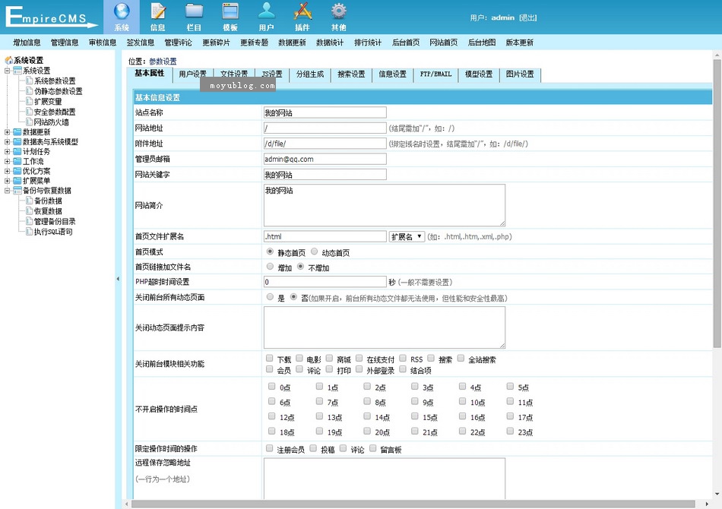The height and width of the screenshot is (509, 722).
Task: Check the 全站搜索 checkbox
Action: pos(461,358)
